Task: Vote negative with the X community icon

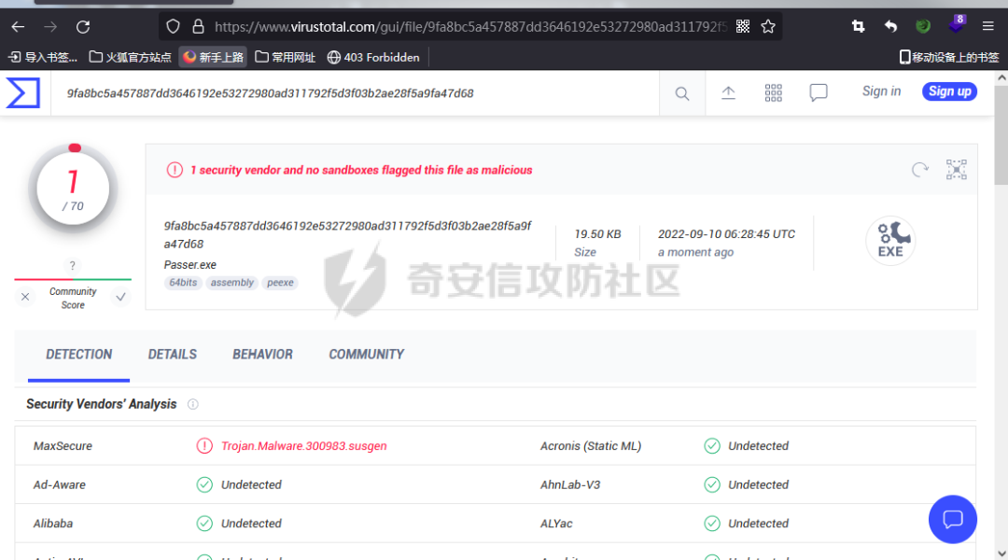Action: 25,297
